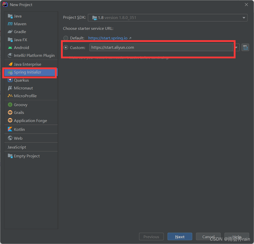The height and width of the screenshot is (244, 254).
Task: Expand the custom URL history dropdown arrow
Action: [x=236, y=47]
